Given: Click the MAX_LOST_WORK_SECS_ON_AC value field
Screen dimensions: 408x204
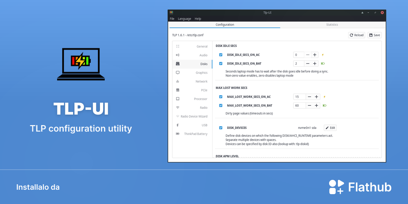Looking at the screenshot, I should tap(300, 97).
